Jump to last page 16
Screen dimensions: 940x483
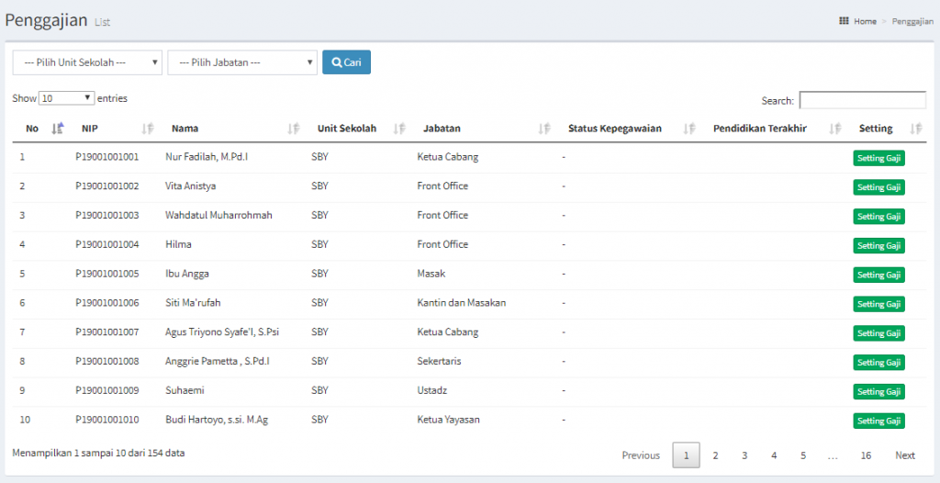pyautogui.click(x=866, y=455)
